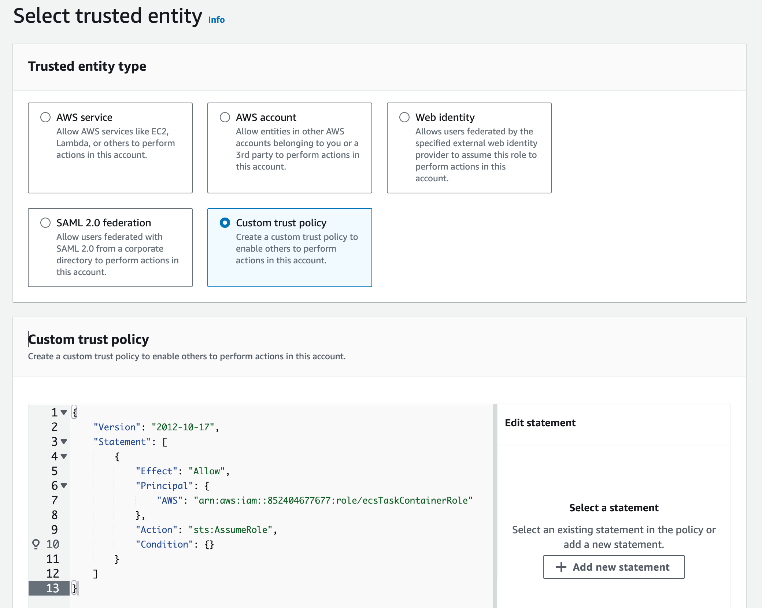Collapse the Statement array fold on line 3
762x608 pixels.
(x=64, y=442)
